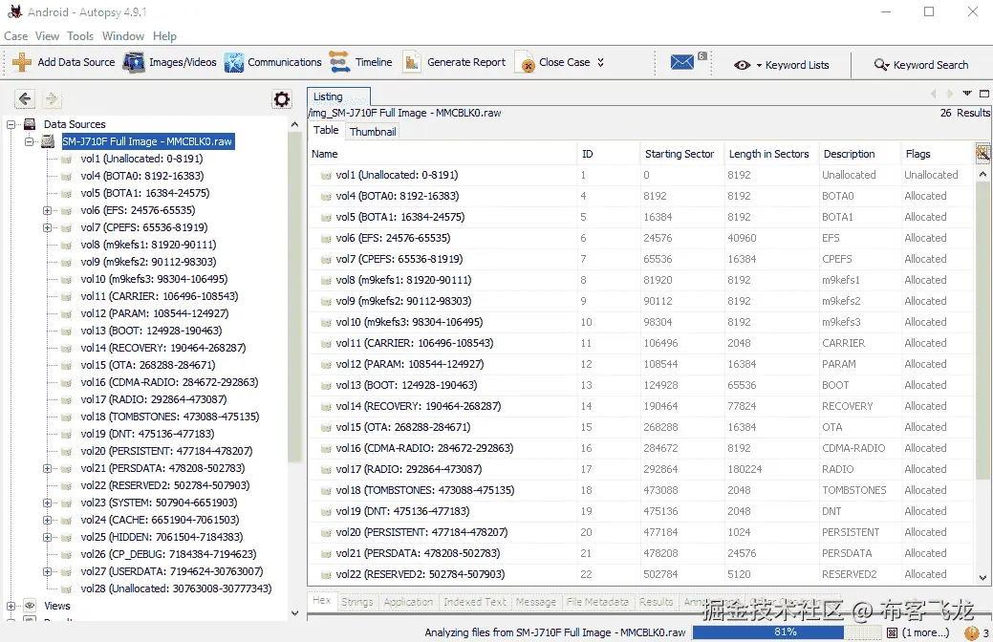Open the Case menu
This screenshot has height=642, width=993.
16,36
